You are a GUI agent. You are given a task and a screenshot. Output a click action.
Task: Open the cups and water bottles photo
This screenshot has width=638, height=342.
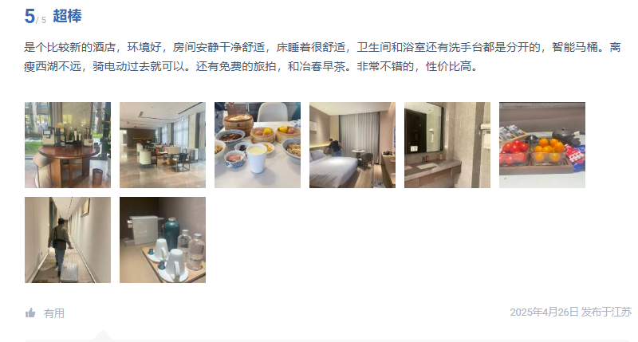click(163, 240)
